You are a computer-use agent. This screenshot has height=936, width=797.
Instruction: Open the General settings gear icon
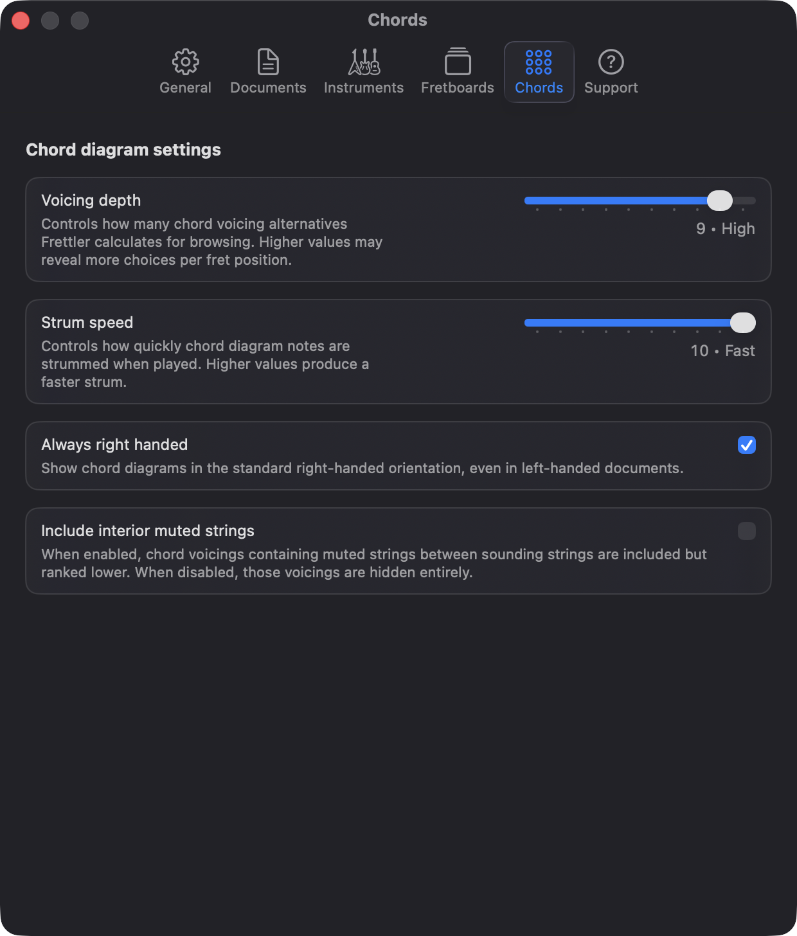coord(185,62)
